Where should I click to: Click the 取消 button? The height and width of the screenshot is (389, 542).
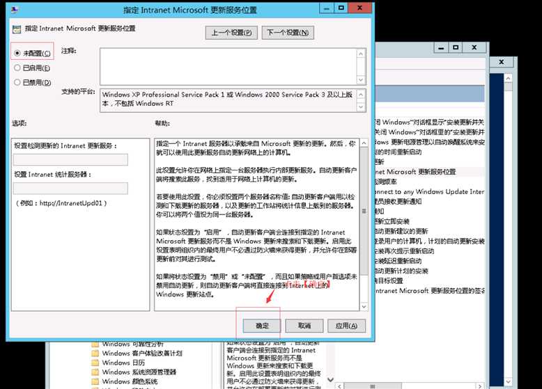[x=304, y=326]
